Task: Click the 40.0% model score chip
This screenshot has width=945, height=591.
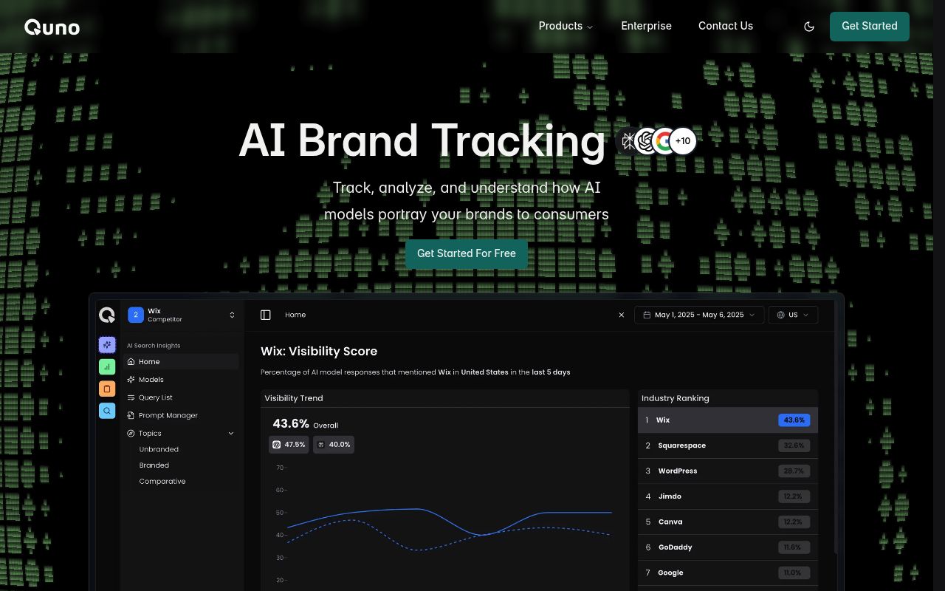Action: [x=334, y=445]
